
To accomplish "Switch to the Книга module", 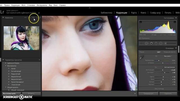I will (143, 13).
